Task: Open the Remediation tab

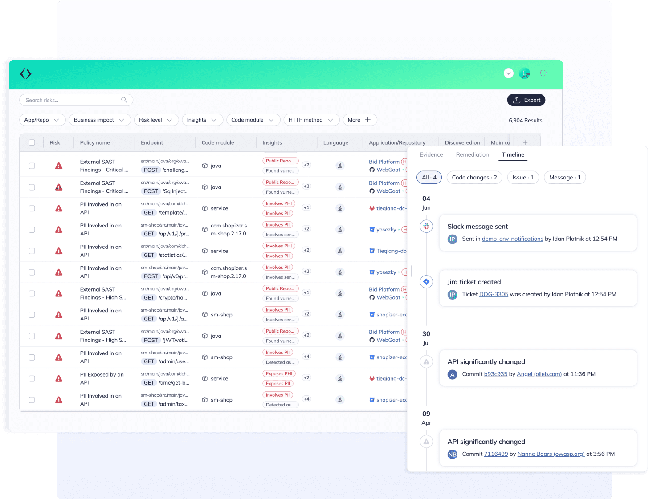Action: [472, 155]
